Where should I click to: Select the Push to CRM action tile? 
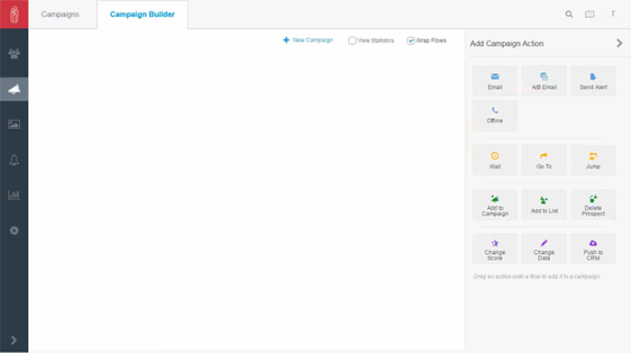593,249
